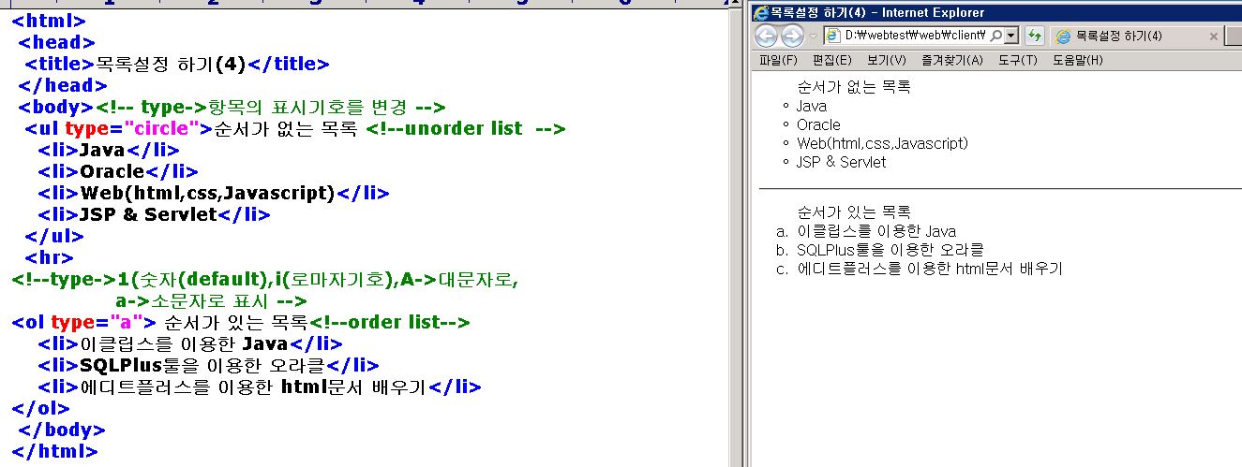The width and height of the screenshot is (1242, 467).
Task: Click <li>JSP & Servlet</li> line in editor
Action: [154, 215]
